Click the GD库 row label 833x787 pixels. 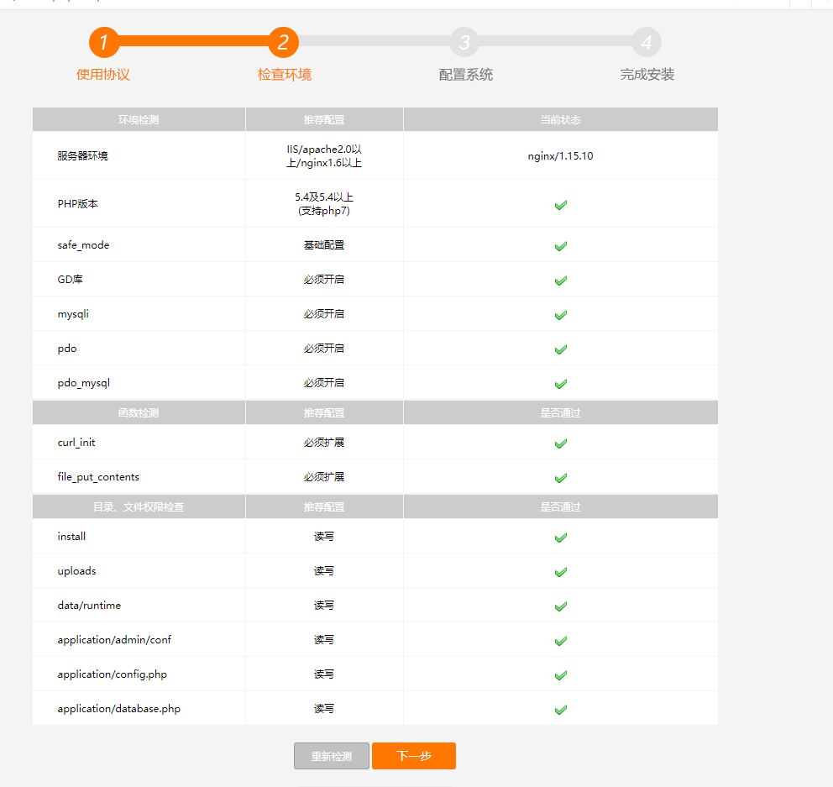71,279
